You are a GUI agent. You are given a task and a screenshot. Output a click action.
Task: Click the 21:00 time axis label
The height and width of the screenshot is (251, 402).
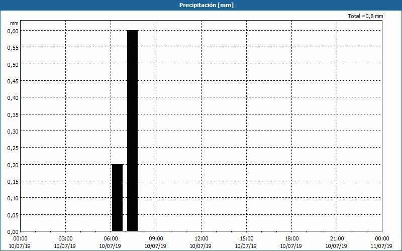click(337, 239)
